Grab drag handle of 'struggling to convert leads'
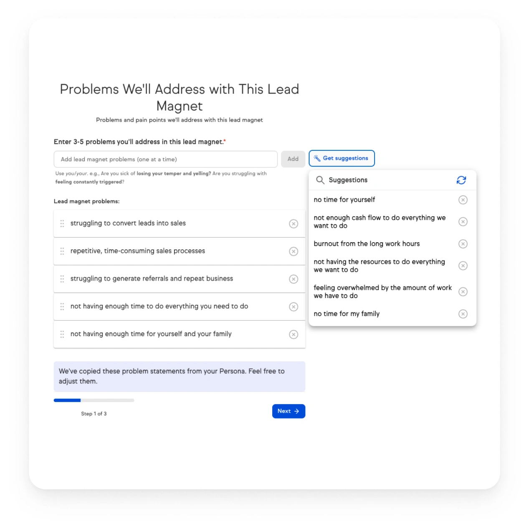This screenshot has width=529, height=529. click(62, 223)
